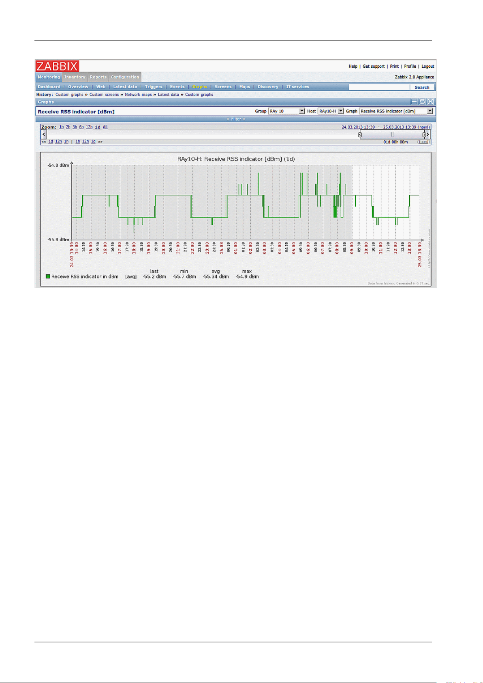Open the Configuration main tab
Screen dimensions: 483x683
125,77
